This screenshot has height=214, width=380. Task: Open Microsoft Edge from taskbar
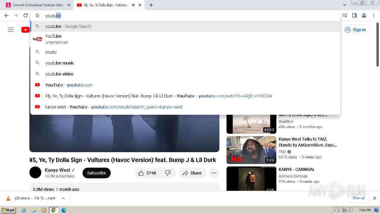click(x=64, y=210)
